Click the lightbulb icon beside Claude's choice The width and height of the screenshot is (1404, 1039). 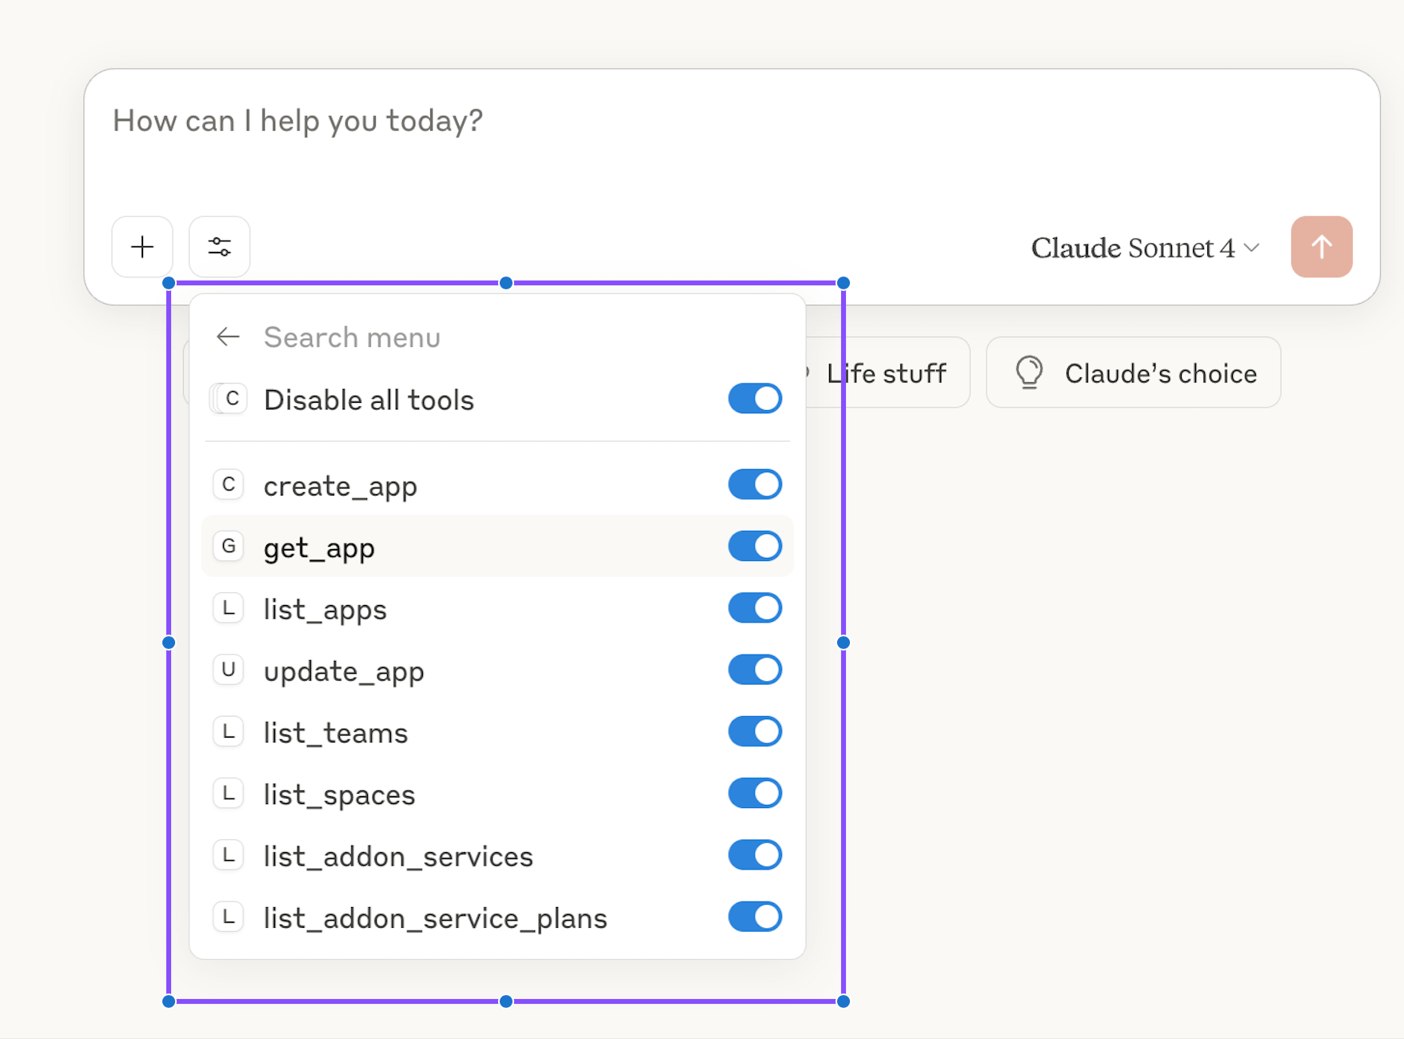1030,372
